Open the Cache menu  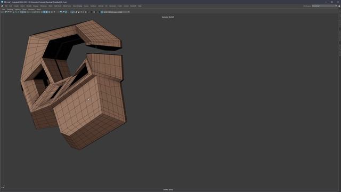click(x=119, y=6)
